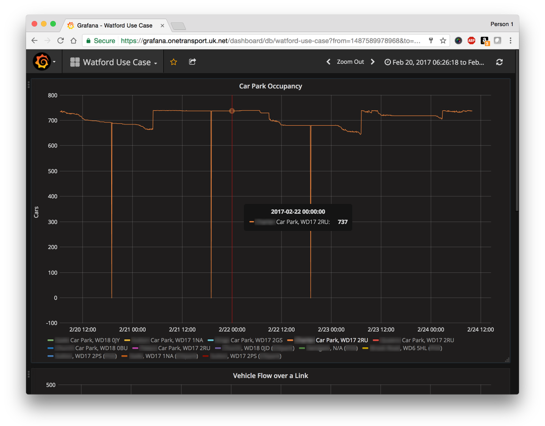The height and width of the screenshot is (426, 545).
Task: Click y-axis label 800
Action: pyautogui.click(x=53, y=95)
